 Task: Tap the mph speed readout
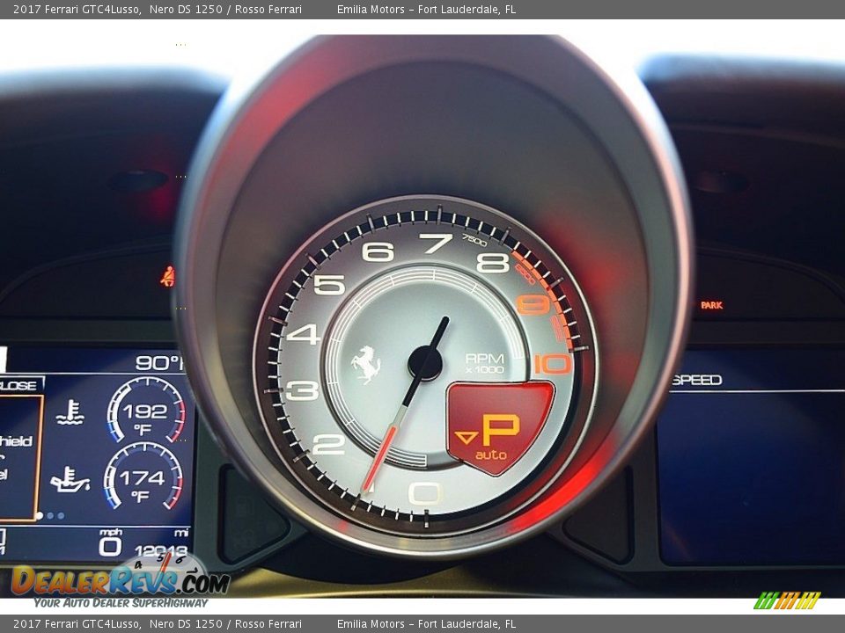[111, 542]
